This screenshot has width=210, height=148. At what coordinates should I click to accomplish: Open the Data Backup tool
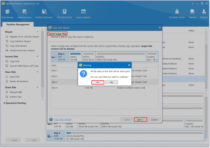coord(7,14)
